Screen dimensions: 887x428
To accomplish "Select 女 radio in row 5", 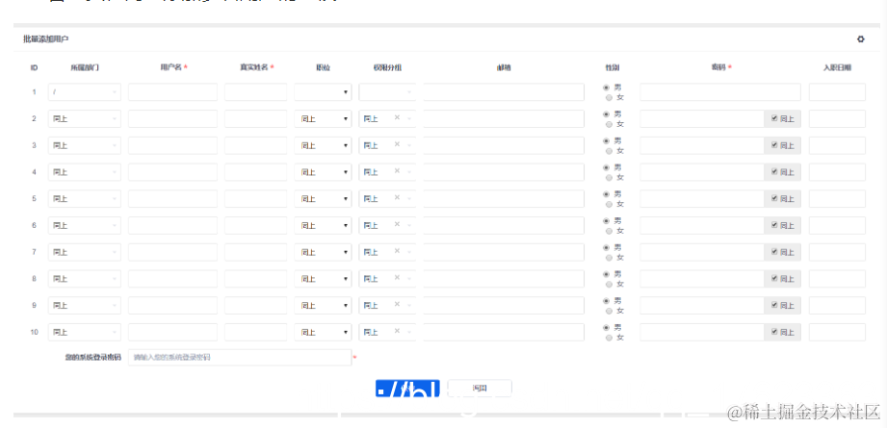I will click(x=609, y=205).
